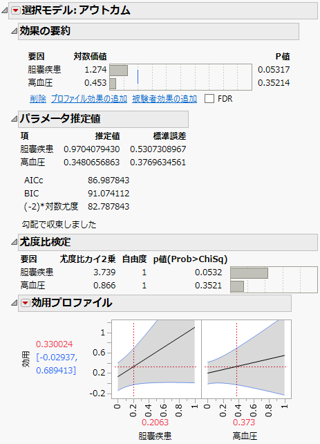Click 対数価値 column header
This screenshot has height=444, width=320.
tap(90, 57)
